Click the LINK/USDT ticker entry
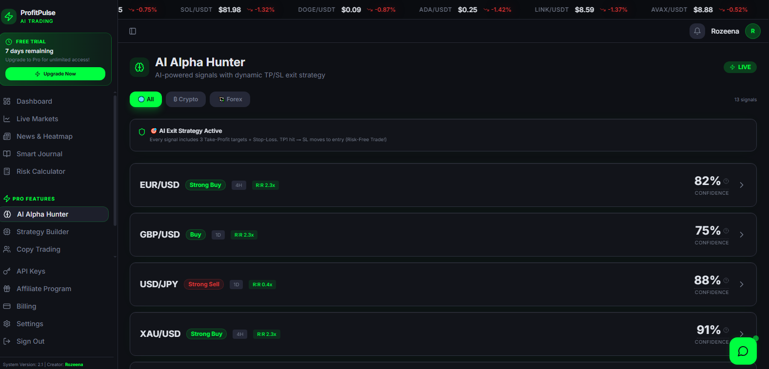This screenshot has height=369, width=769. click(x=581, y=10)
